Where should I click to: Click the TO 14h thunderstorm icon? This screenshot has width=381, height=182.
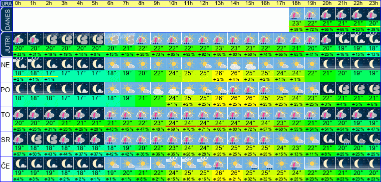click(x=235, y=114)
